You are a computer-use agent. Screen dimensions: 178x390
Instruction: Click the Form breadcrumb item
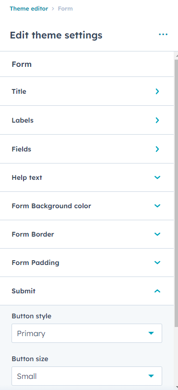(65, 9)
